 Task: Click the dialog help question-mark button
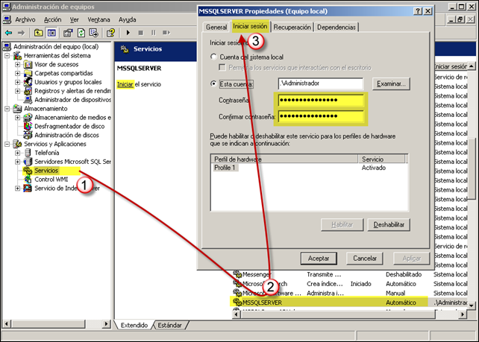tap(418, 11)
